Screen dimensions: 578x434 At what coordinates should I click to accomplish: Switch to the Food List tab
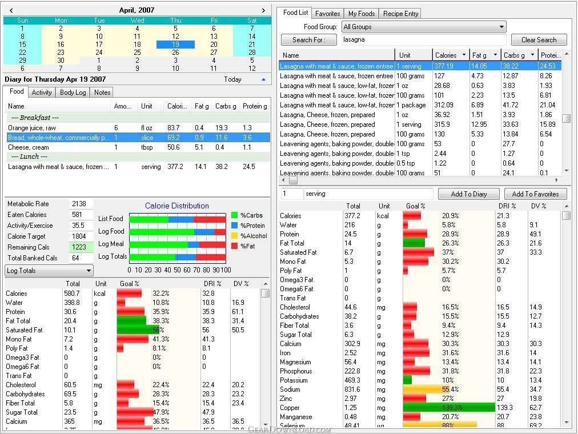(x=295, y=13)
